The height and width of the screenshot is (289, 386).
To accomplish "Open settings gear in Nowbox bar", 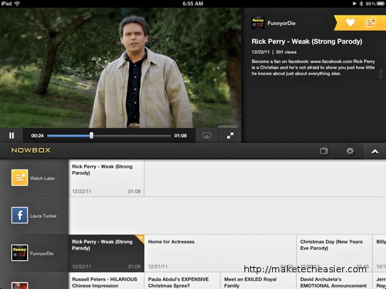I will tap(350, 151).
